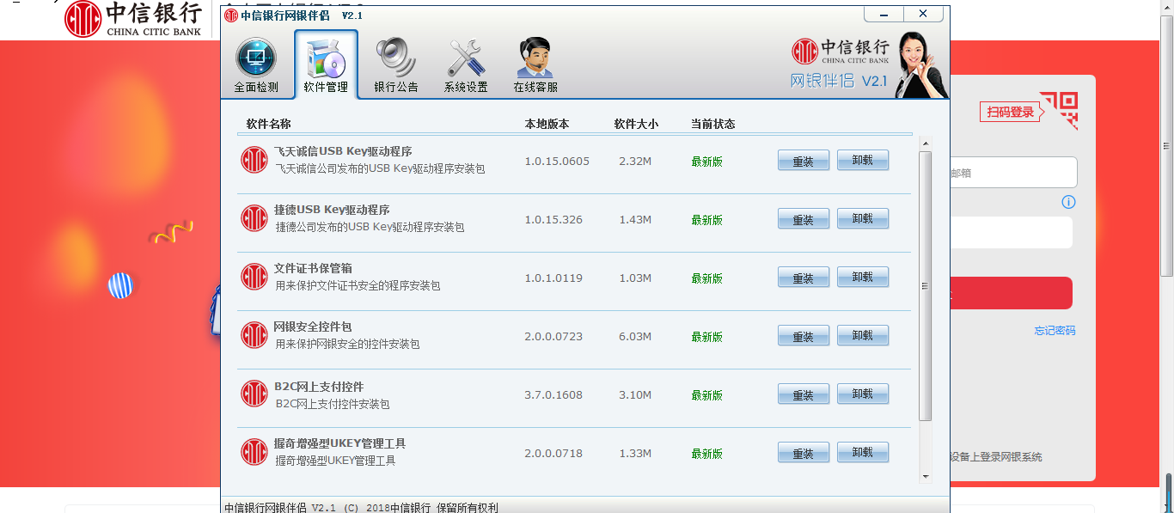Click the software list scrollbar down arrow
Viewport: 1174px width, 513px height.
coord(926,476)
